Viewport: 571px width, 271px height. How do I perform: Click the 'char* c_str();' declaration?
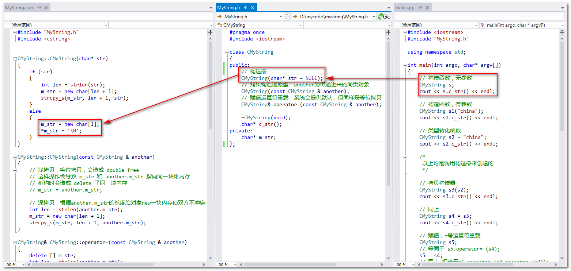click(x=262, y=124)
